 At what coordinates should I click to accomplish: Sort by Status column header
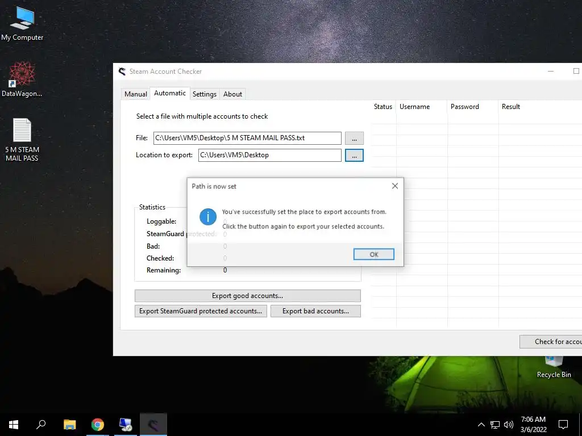click(383, 107)
